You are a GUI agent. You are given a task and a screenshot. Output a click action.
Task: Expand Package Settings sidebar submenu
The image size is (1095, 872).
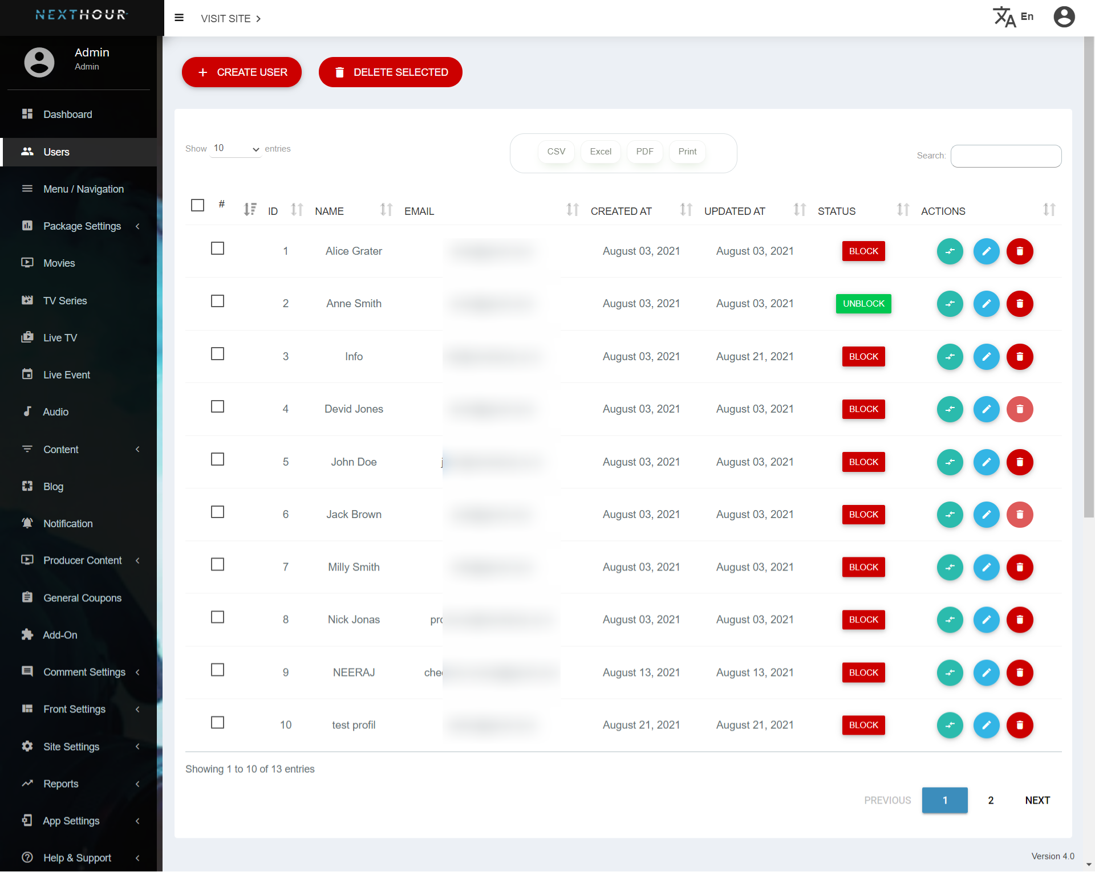click(82, 226)
